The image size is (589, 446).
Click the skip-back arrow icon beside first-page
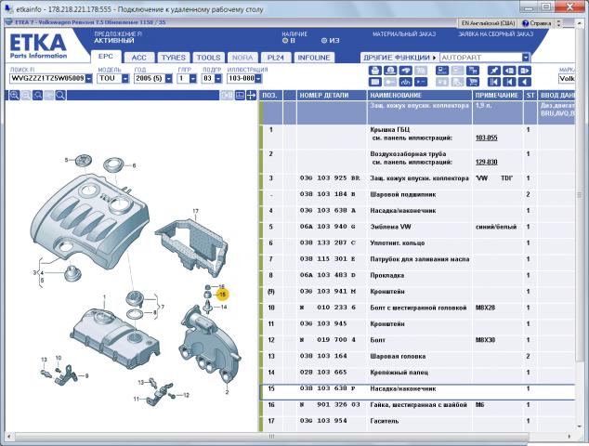509,82
